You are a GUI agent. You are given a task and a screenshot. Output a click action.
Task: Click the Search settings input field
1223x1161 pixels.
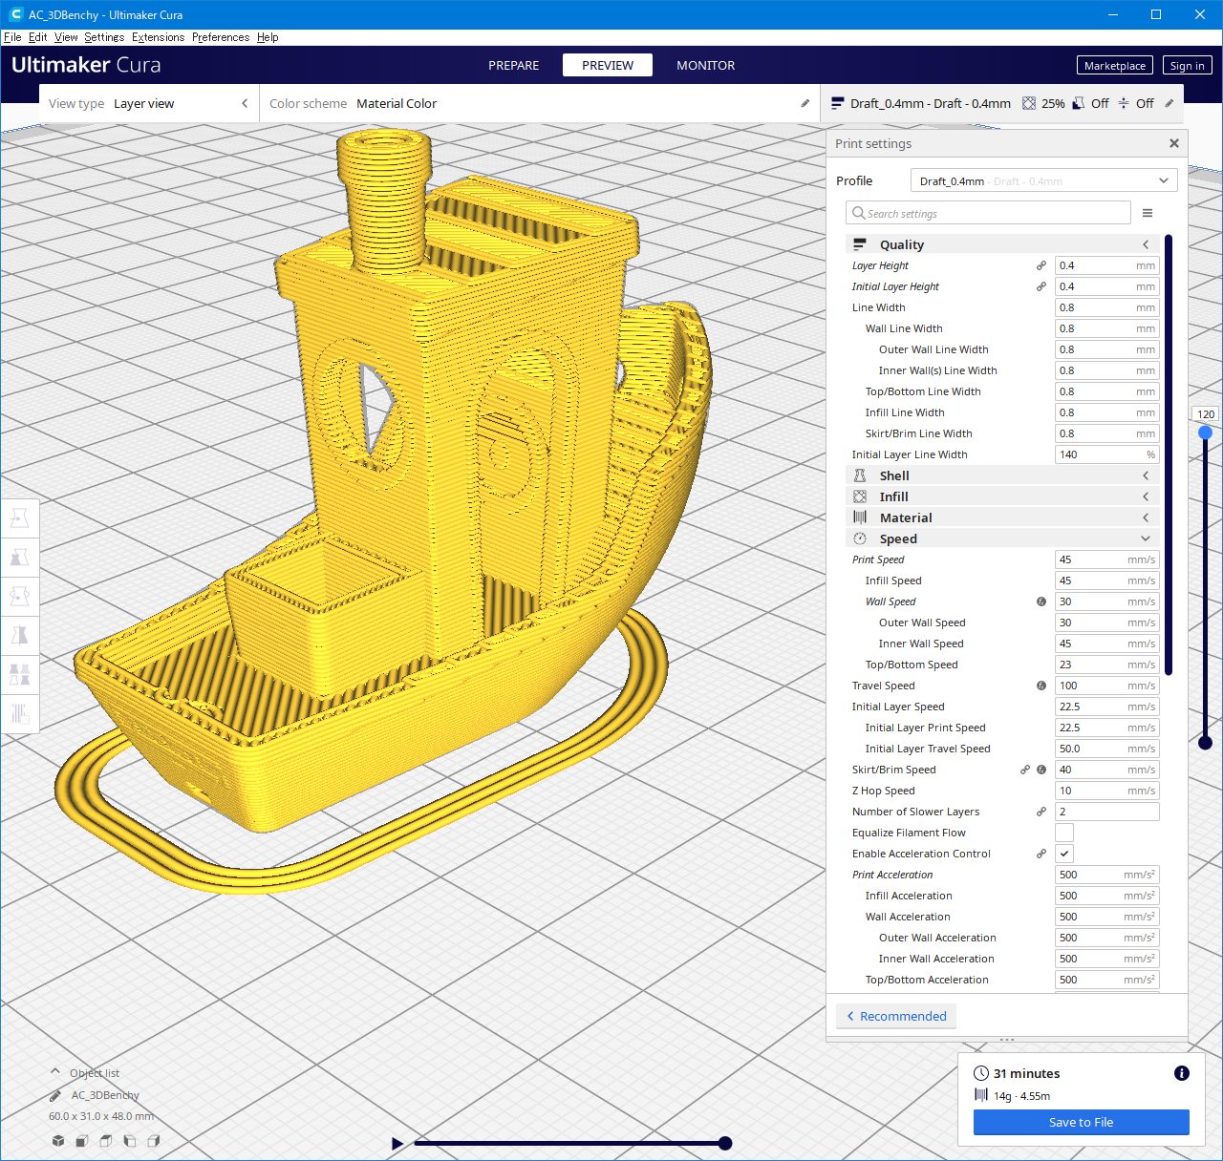coord(988,213)
